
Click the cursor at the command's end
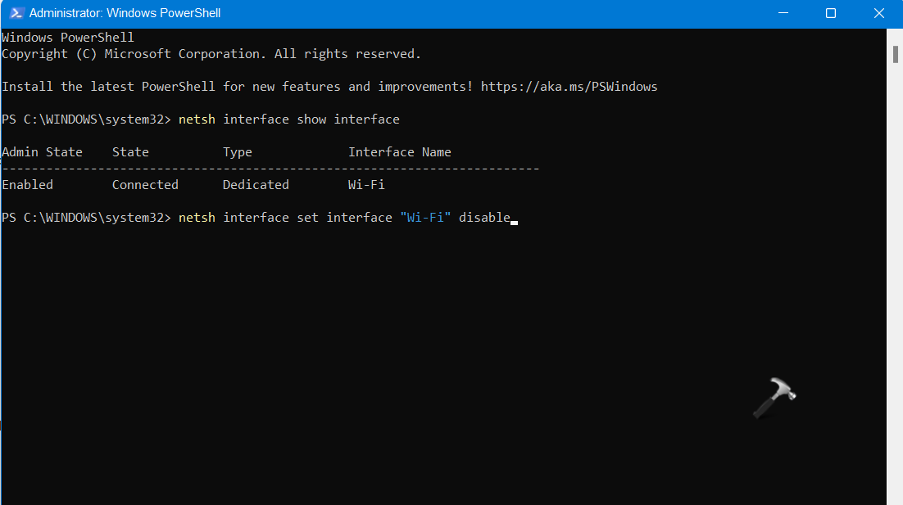[x=514, y=219]
